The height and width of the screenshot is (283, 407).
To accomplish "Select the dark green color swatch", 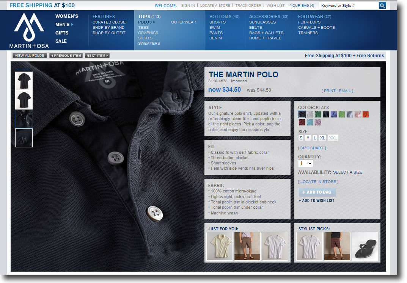I will coord(318,114).
